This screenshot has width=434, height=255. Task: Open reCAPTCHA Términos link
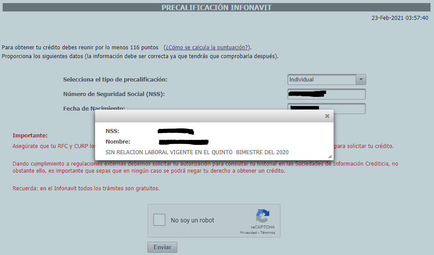tap(267, 233)
